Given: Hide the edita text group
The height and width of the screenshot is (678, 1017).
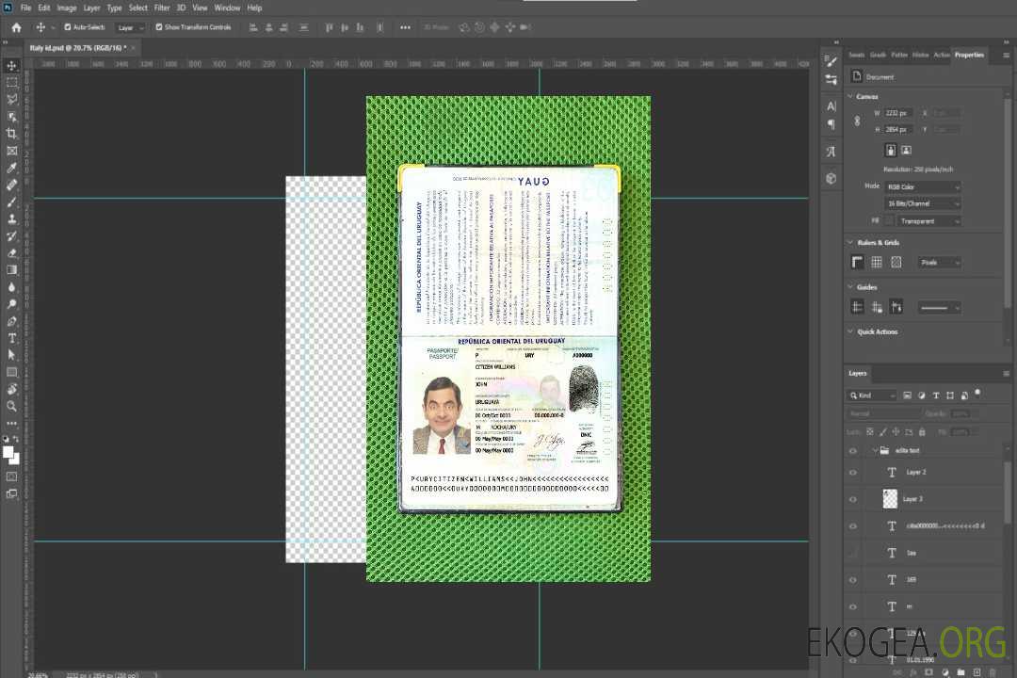Looking at the screenshot, I should coord(853,450).
